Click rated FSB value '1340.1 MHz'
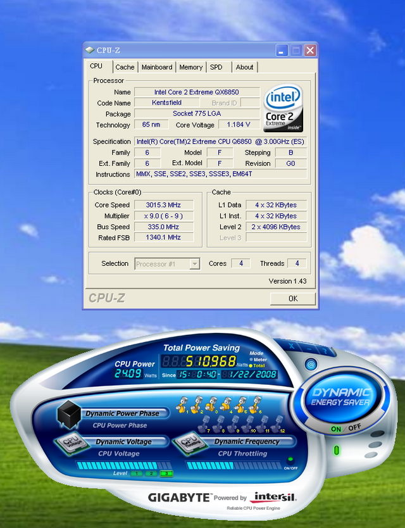Image resolution: width=405 pixels, height=528 pixels. click(x=164, y=237)
